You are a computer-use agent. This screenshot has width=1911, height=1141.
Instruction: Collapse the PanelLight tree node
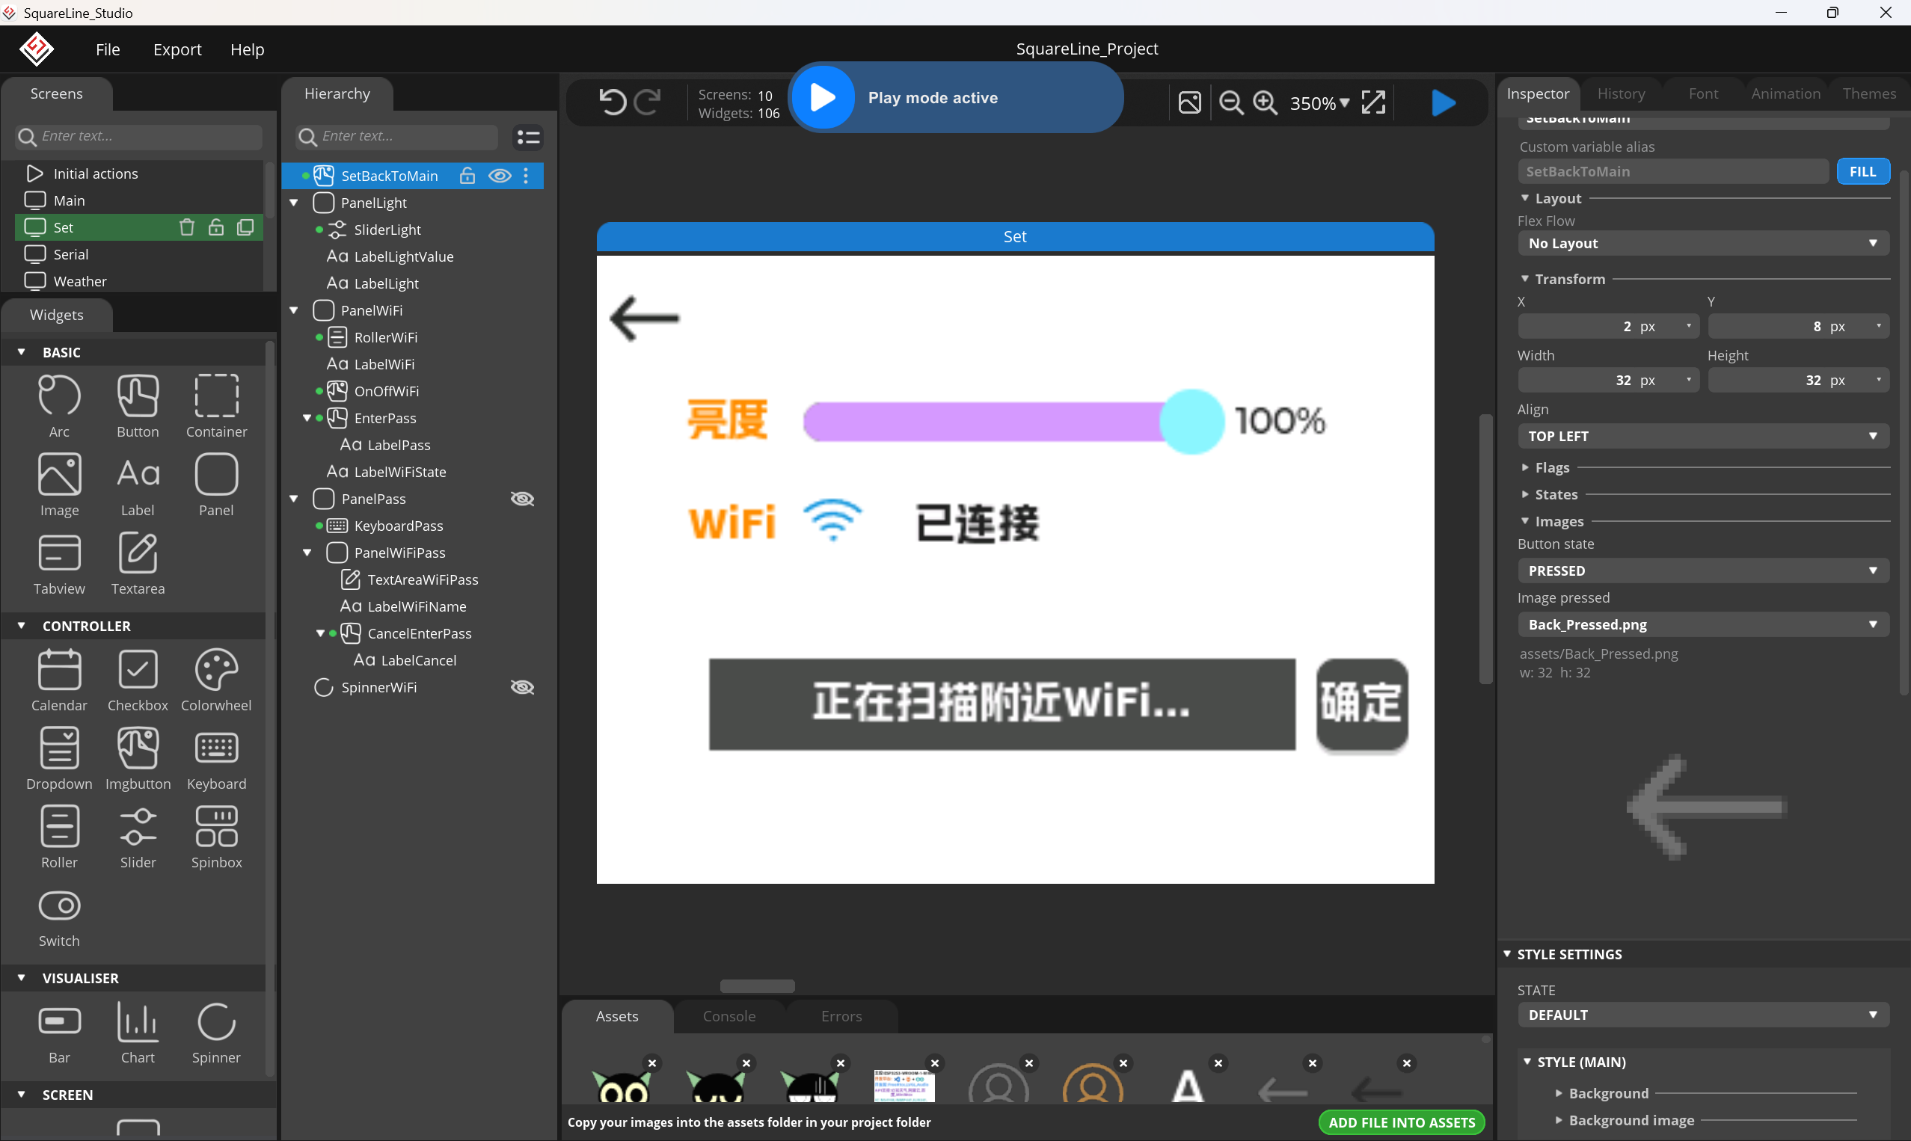click(x=294, y=203)
